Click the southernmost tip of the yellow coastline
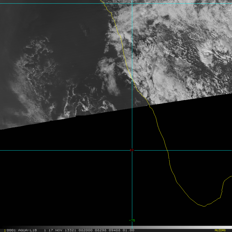Screen dimensions: 232x232 point(204,206)
